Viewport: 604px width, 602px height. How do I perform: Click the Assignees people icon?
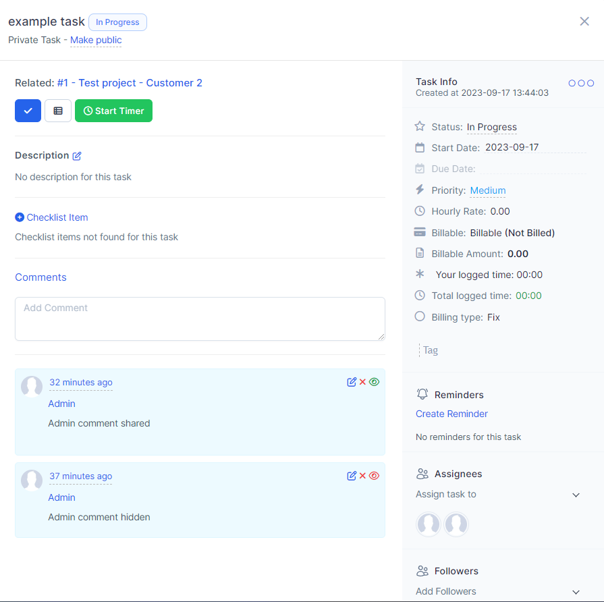422,473
